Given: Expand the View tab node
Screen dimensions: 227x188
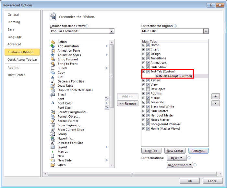Looking at the screenshot, I should click(144, 85).
